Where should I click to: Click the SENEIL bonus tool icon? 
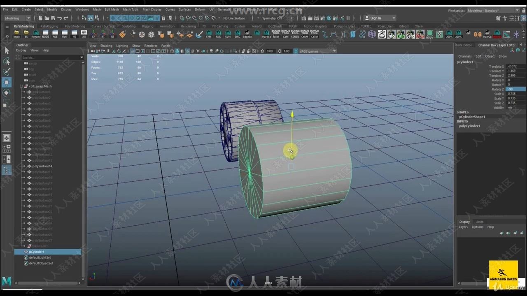point(295,34)
